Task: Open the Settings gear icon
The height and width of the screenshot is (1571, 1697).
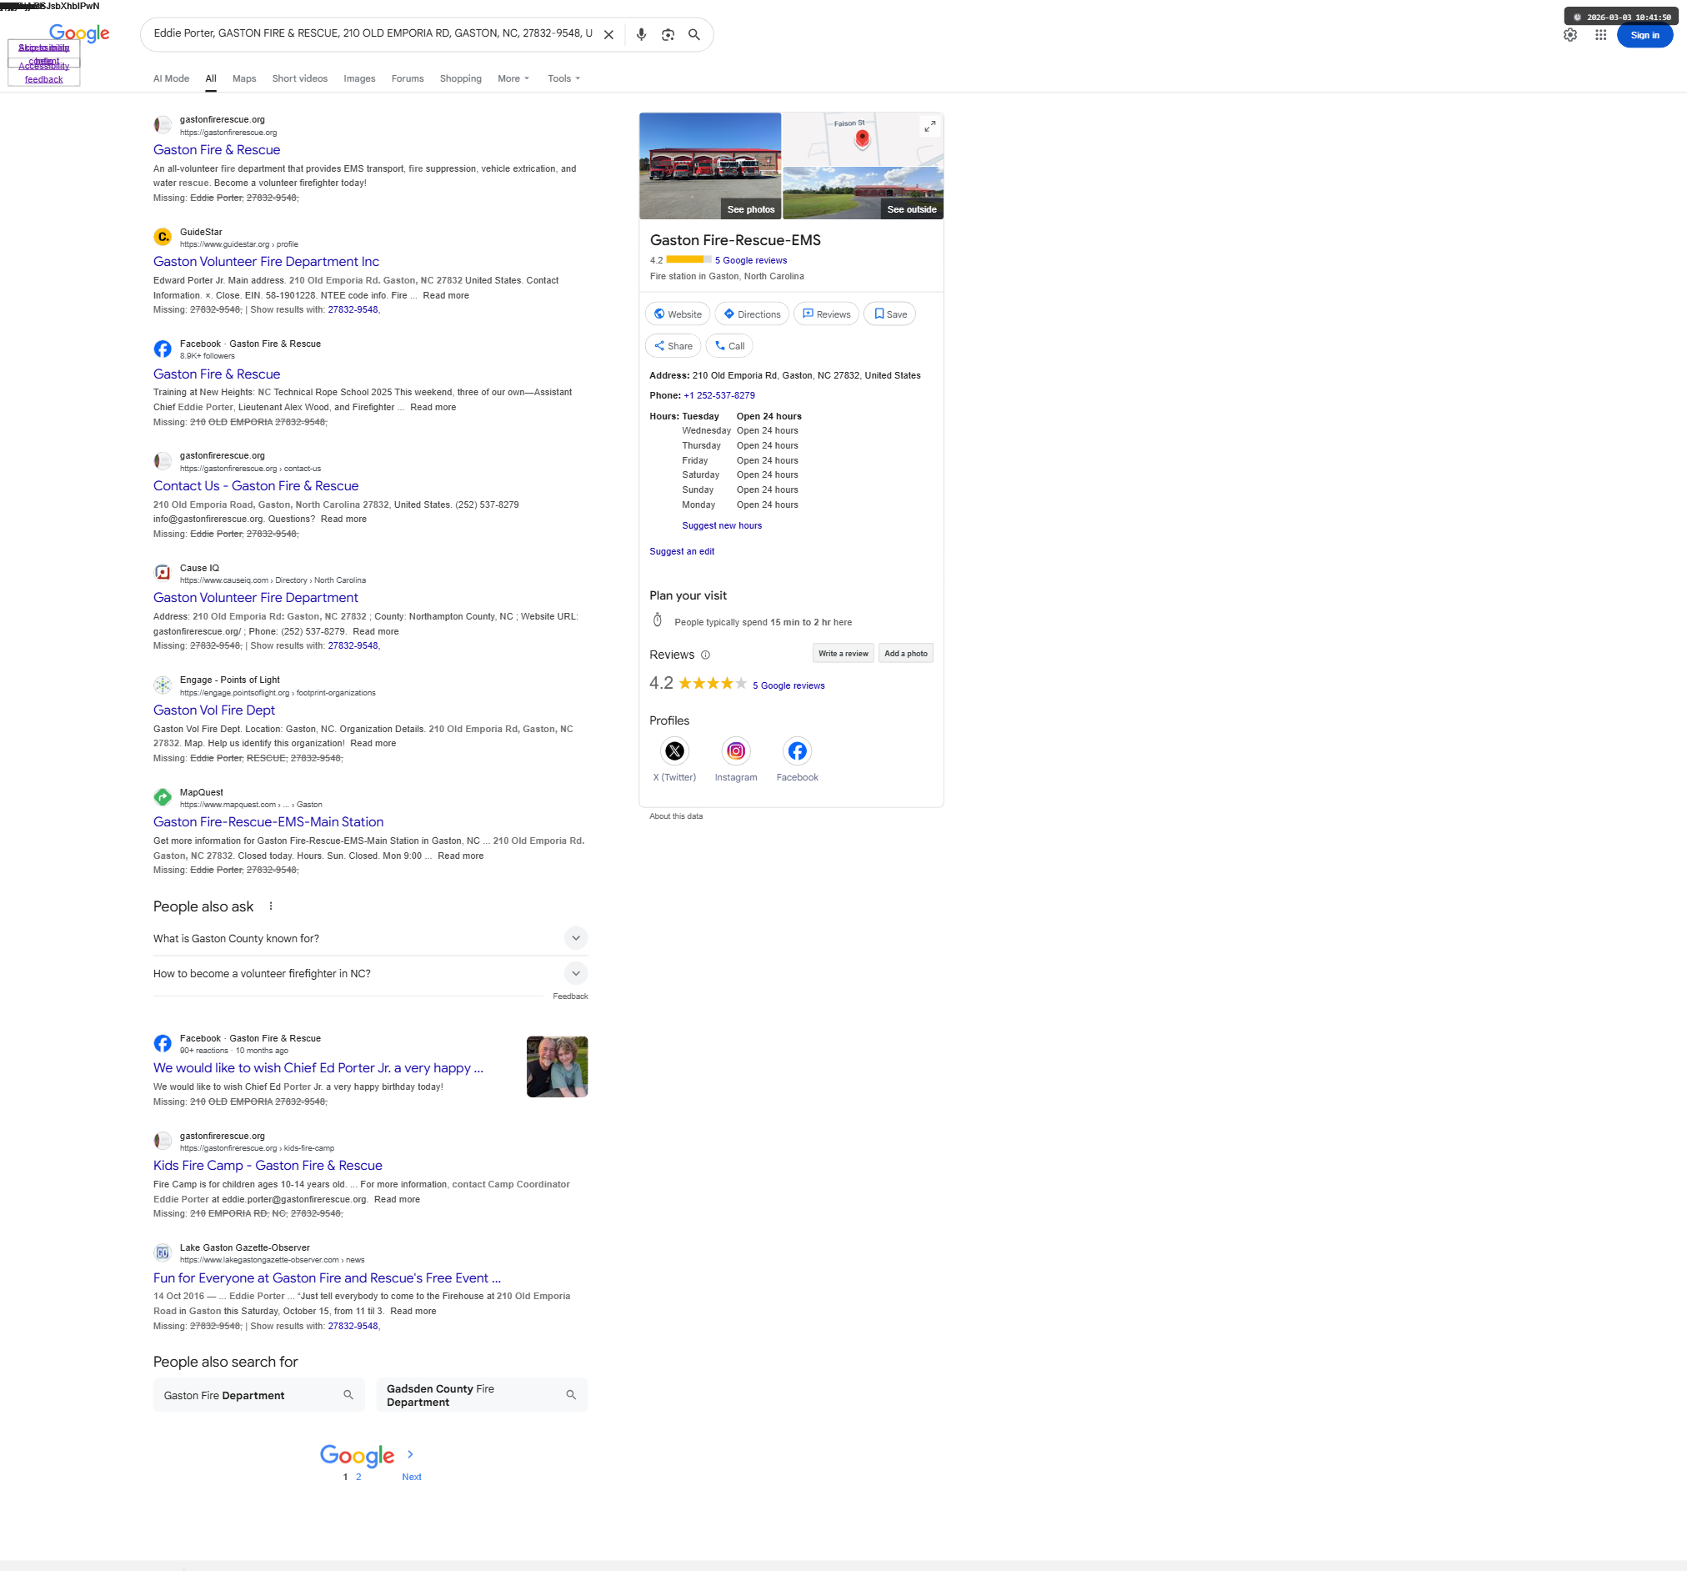Action: point(1570,35)
